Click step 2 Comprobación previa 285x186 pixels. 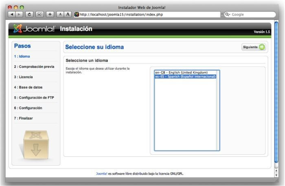[34, 66]
